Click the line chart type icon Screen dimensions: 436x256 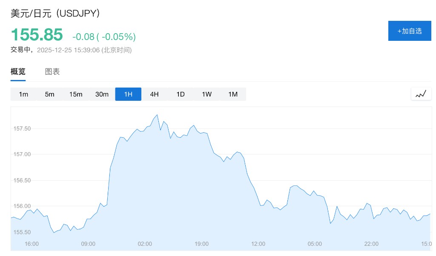pyautogui.click(x=421, y=94)
